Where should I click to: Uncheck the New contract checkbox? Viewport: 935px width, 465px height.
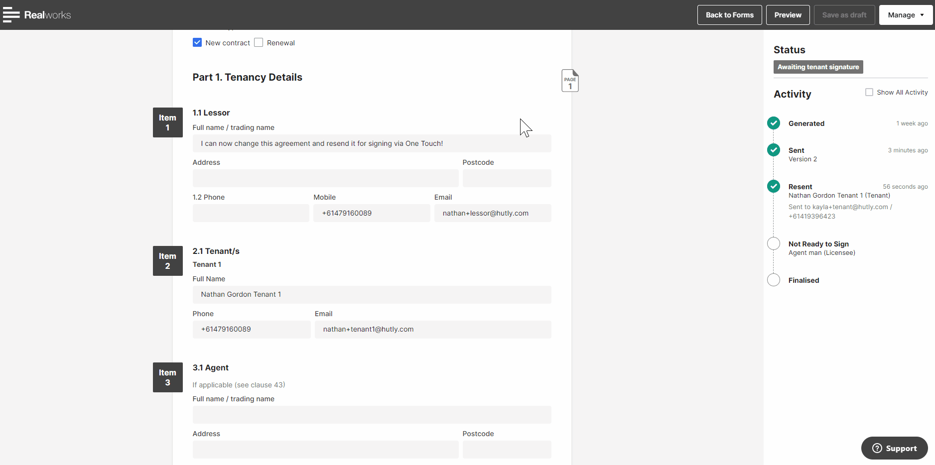(x=197, y=42)
